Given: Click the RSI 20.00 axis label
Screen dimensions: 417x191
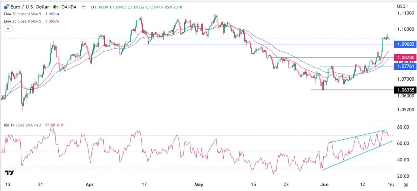Looking at the screenshot, I should tap(403, 176).
